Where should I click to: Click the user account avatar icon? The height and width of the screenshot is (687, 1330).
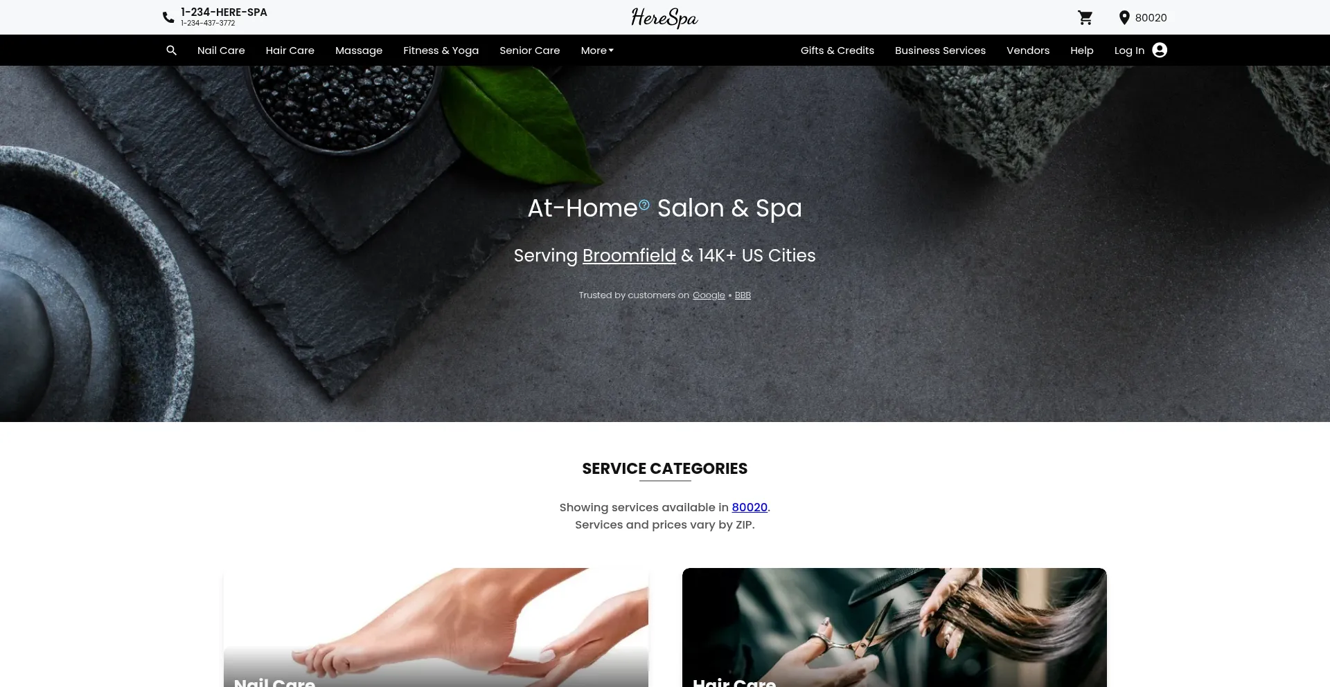[x=1160, y=51]
